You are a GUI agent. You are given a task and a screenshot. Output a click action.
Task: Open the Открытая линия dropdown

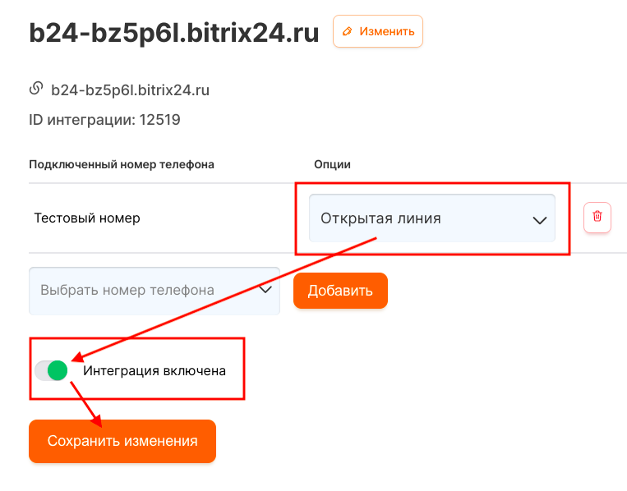coord(432,218)
